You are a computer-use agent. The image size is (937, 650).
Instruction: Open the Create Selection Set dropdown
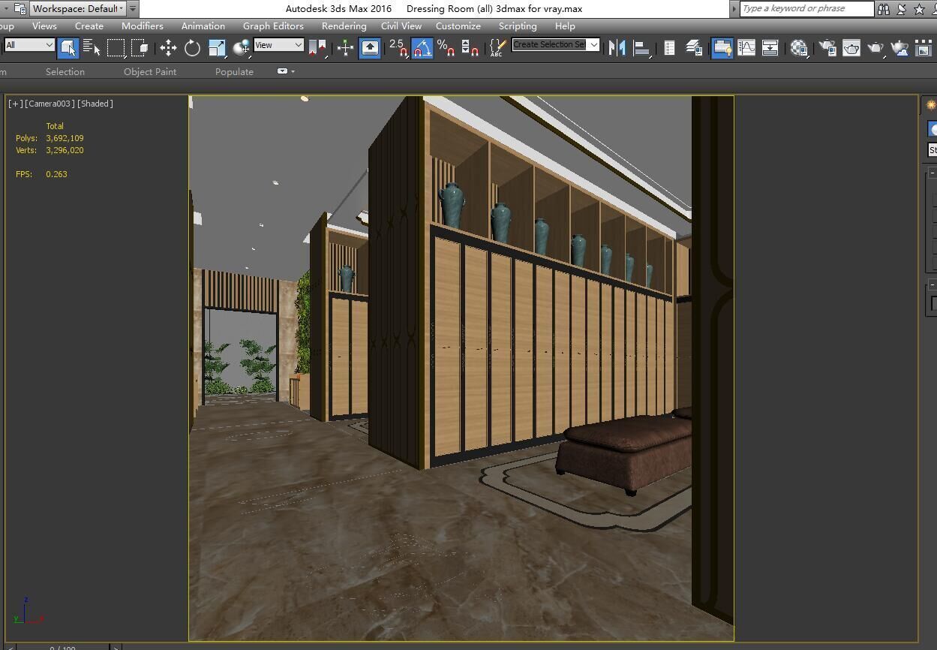pyautogui.click(x=555, y=44)
